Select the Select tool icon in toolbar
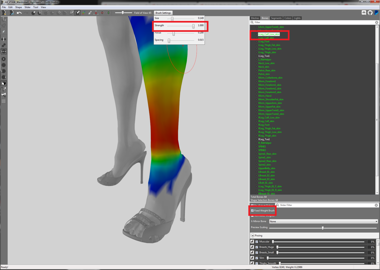The image size is (380, 270). (33, 13)
